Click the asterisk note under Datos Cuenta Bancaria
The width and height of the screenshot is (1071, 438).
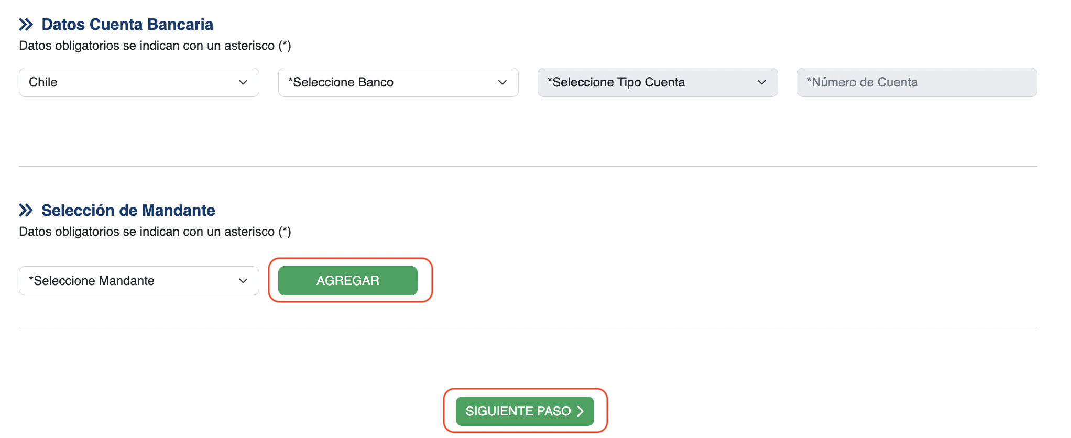coord(155,46)
